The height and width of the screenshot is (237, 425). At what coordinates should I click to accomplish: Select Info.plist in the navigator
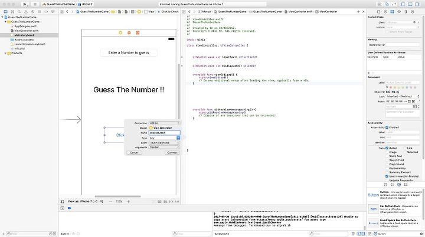(x=19, y=49)
